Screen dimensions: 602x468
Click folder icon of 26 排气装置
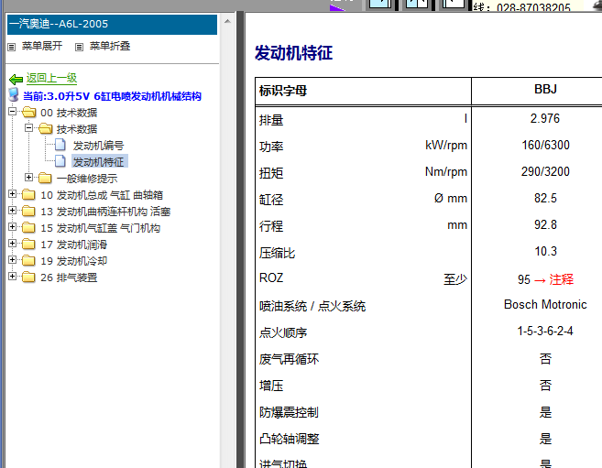28,277
